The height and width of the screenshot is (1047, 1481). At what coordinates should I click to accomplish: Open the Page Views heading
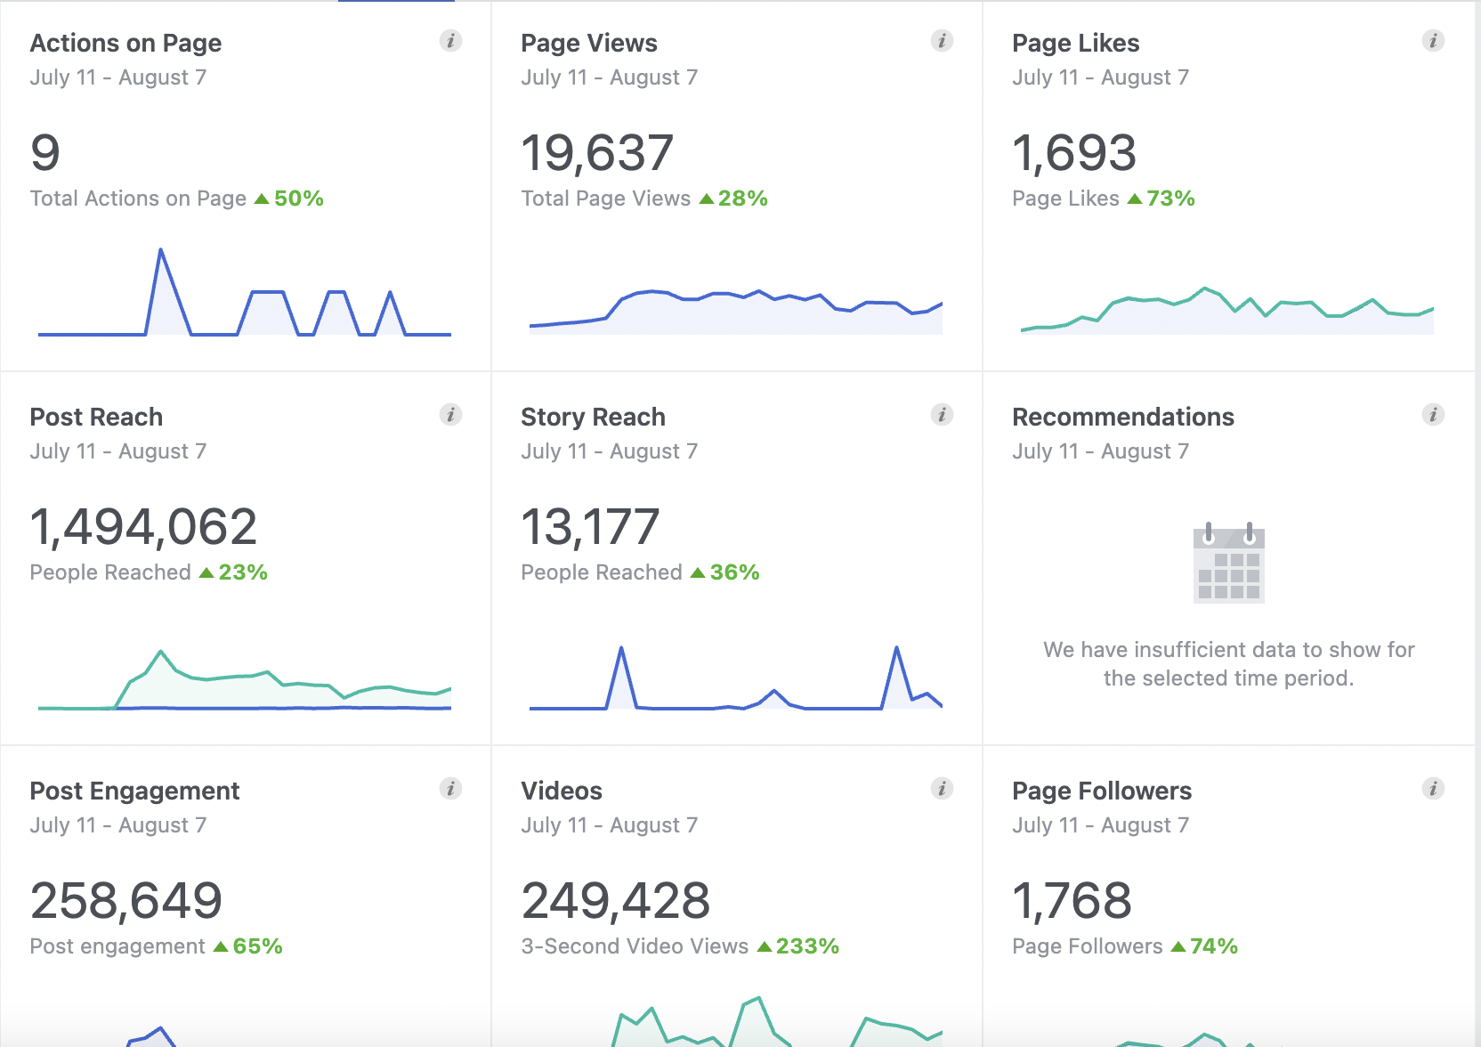[x=589, y=43]
